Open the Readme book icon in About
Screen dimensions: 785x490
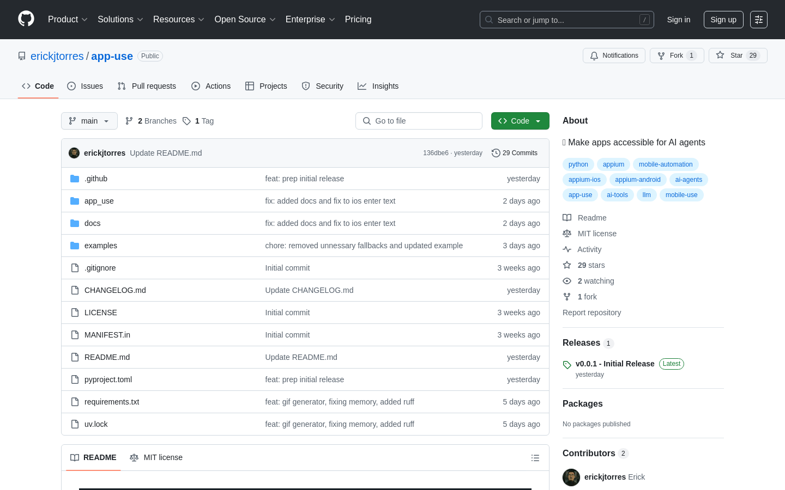click(x=567, y=218)
